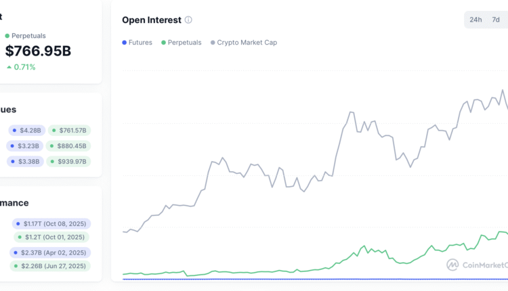This screenshot has width=508, height=291.
Task: Toggle the Crypto Market Cap series
Action: pyautogui.click(x=243, y=43)
